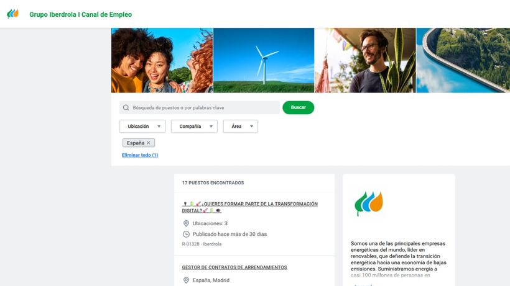Expand the Compañía dropdown filter

pyautogui.click(x=194, y=127)
